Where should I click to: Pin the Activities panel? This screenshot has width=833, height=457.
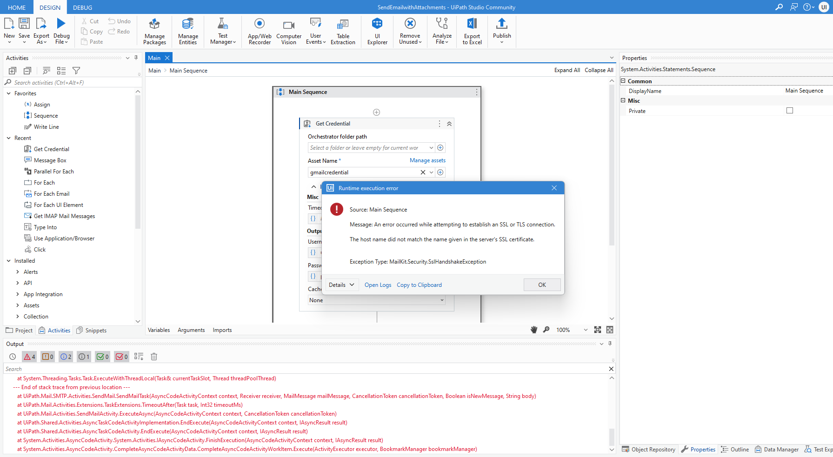coord(136,58)
